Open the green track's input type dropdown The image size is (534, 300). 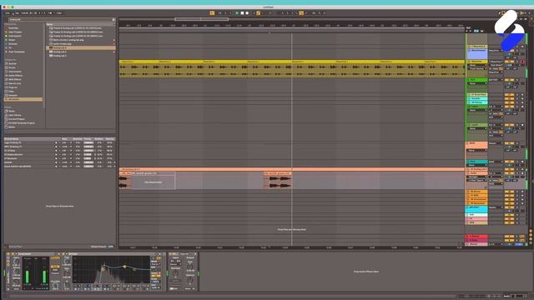(x=496, y=80)
